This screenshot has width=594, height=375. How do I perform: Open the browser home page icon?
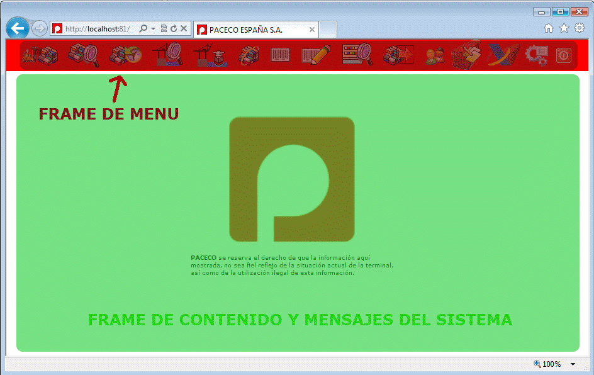point(549,28)
